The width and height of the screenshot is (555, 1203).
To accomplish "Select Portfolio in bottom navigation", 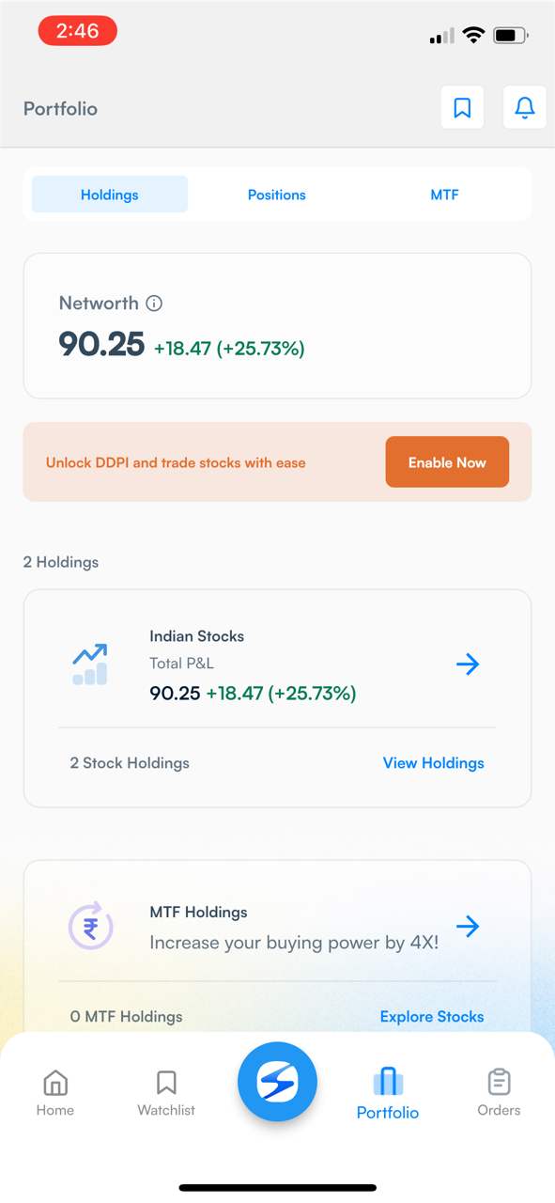I will click(388, 1094).
